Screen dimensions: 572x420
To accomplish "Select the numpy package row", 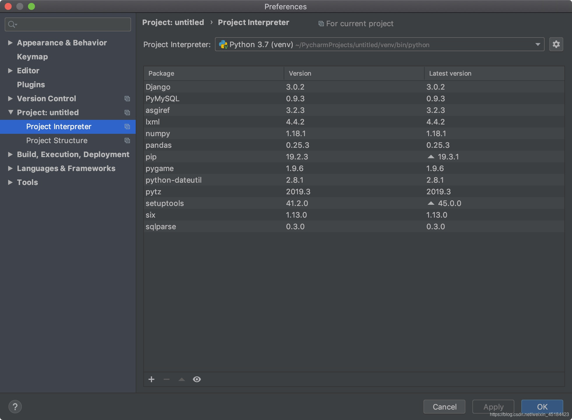I will pos(158,134).
